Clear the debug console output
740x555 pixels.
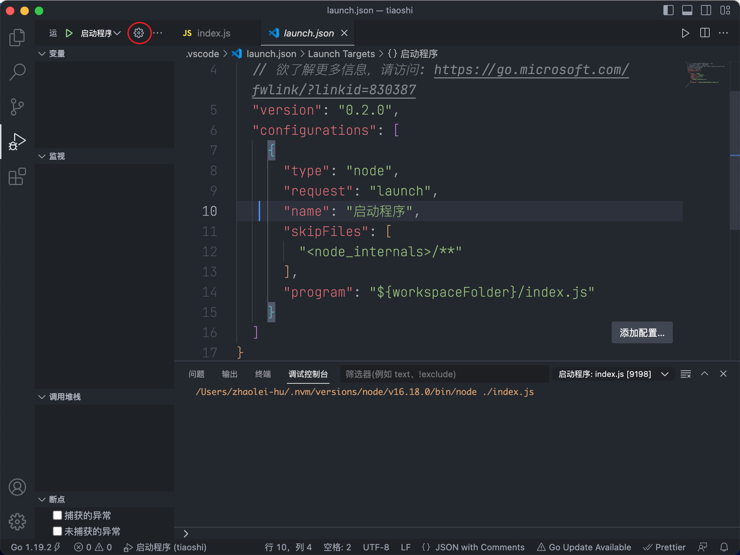[685, 374]
